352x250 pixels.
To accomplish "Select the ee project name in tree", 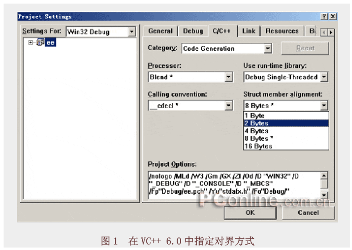I will 50,42.
